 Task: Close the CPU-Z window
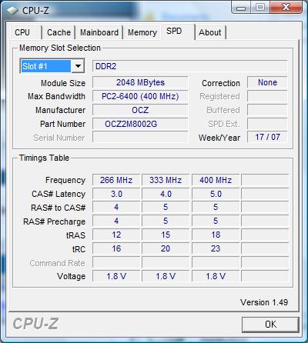286,8
